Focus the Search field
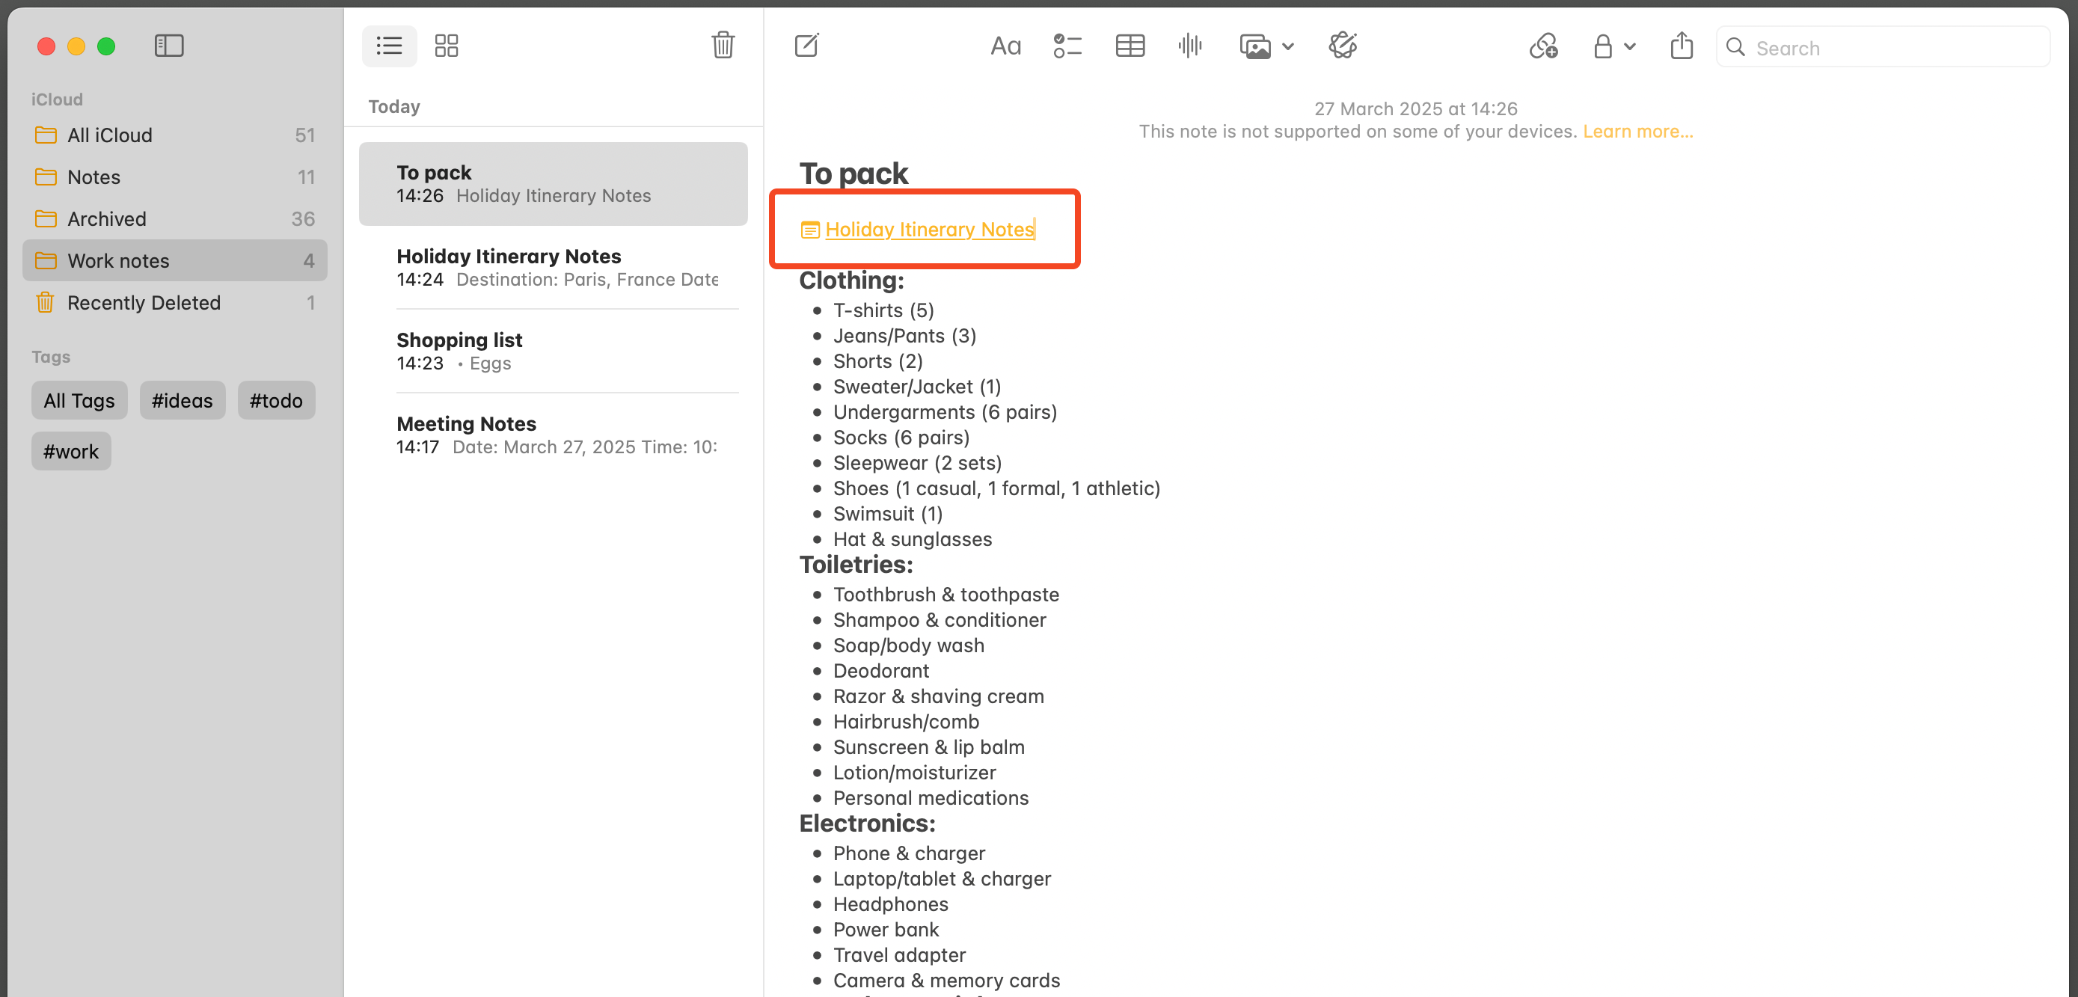Screen dimensions: 2078x997 [1883, 48]
